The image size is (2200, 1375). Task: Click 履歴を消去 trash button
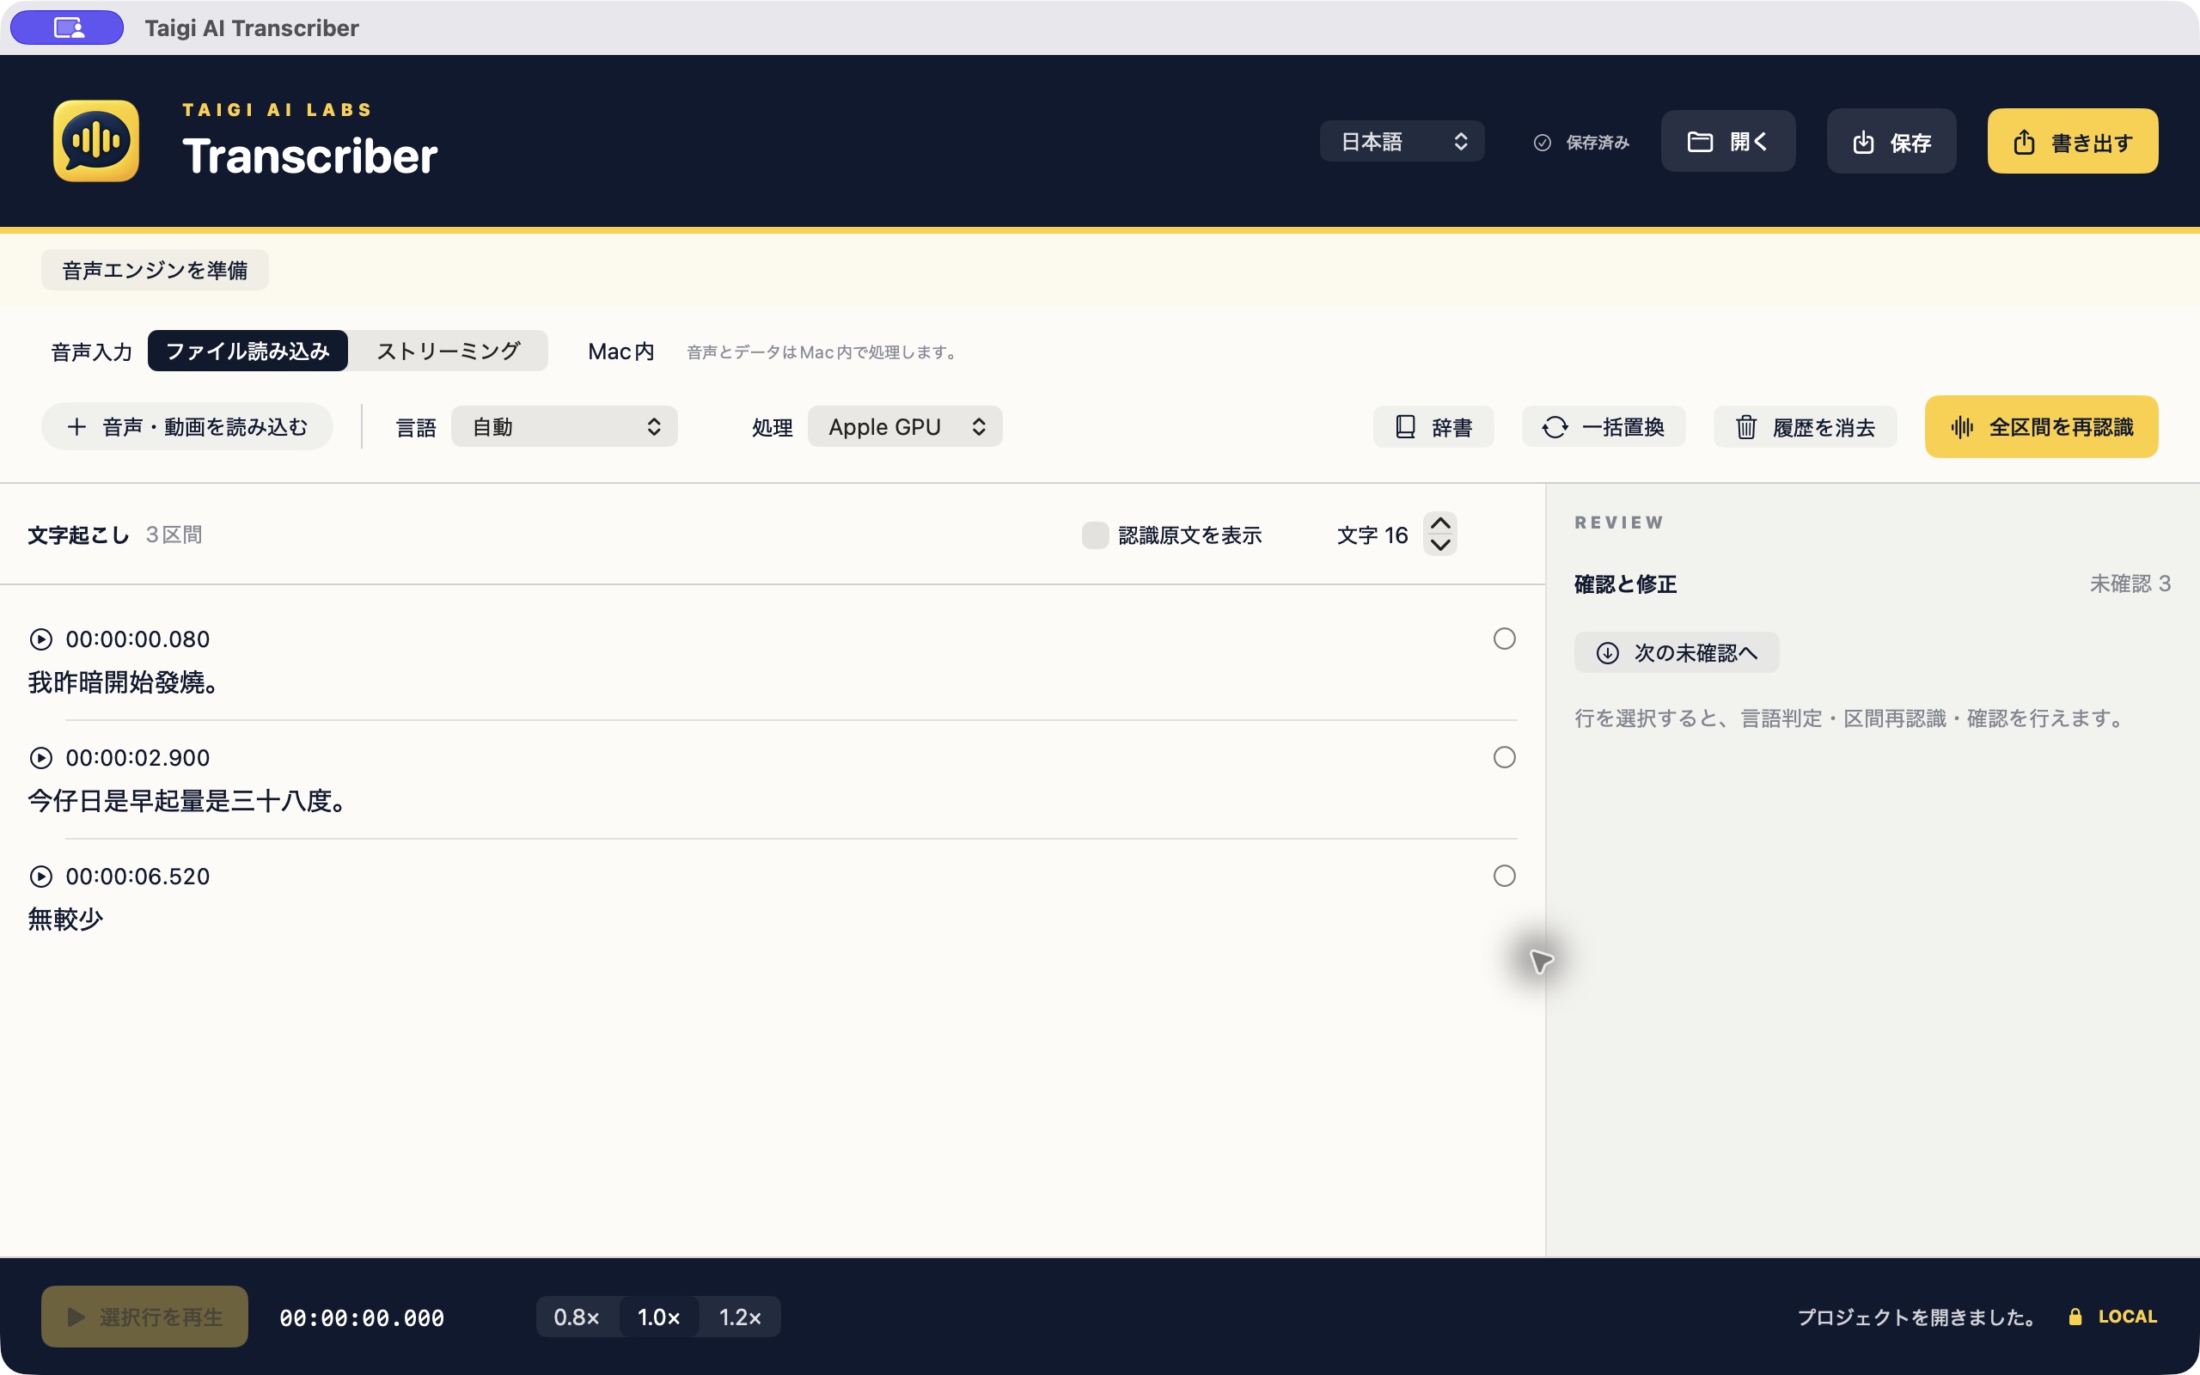tap(1805, 426)
